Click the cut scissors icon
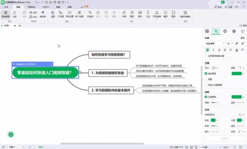 [x=31, y=12]
